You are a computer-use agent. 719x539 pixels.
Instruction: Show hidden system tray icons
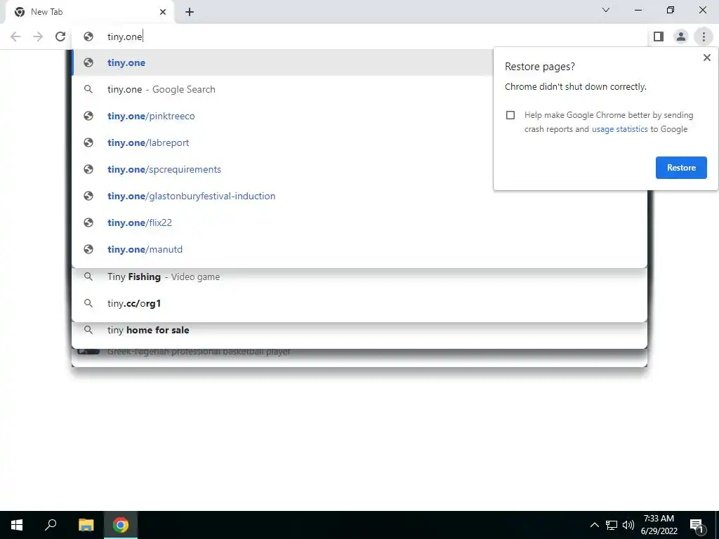click(x=594, y=525)
